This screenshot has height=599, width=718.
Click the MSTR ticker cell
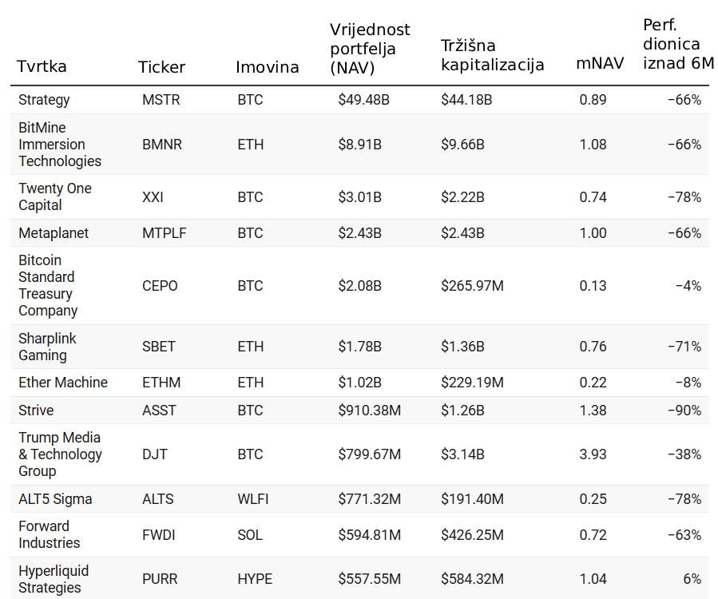click(x=161, y=100)
